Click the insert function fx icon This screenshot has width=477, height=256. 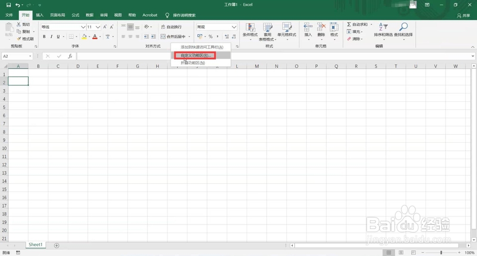point(70,56)
